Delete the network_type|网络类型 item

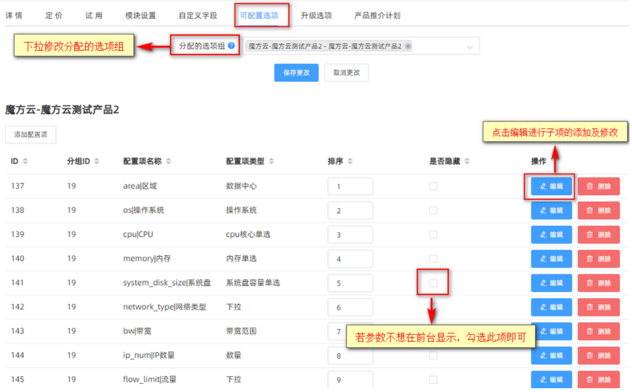[599, 307]
